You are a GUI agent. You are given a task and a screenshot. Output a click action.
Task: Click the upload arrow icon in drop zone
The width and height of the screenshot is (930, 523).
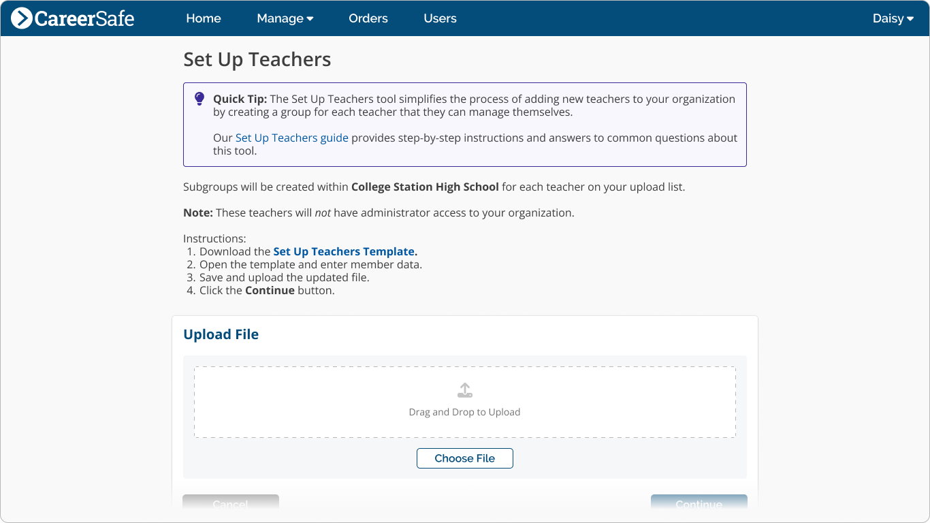tap(465, 390)
